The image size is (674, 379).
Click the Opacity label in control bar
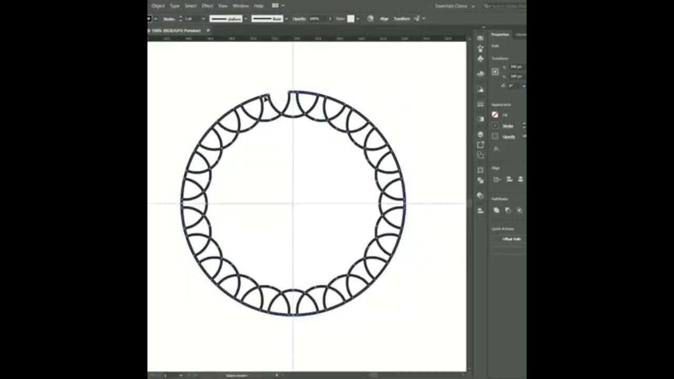pos(299,19)
